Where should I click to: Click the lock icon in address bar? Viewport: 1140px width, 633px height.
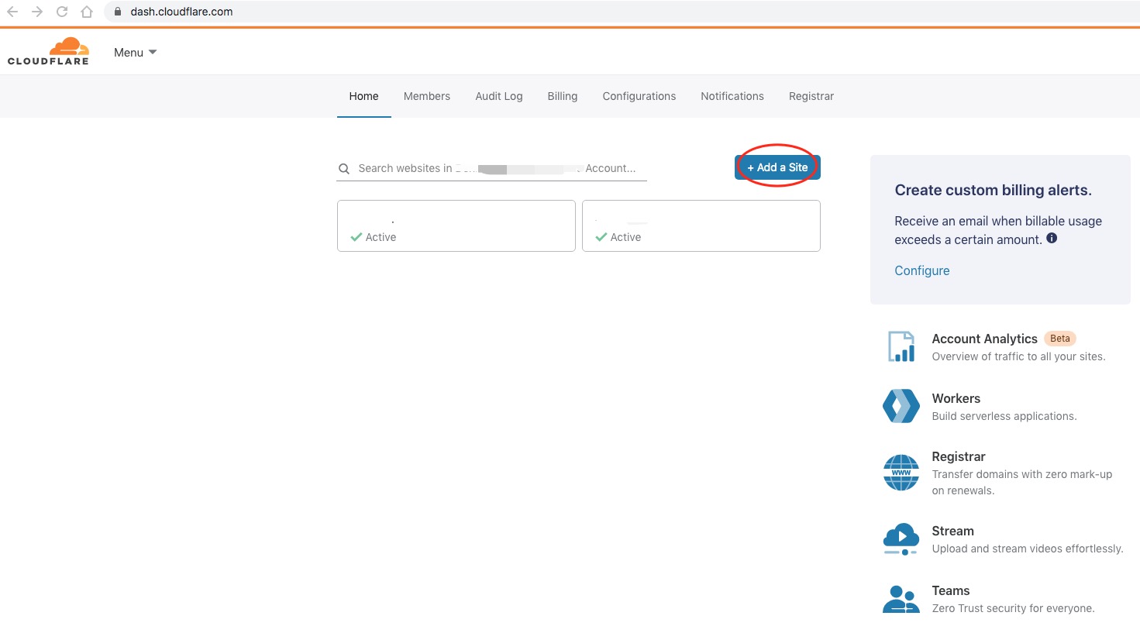pos(118,12)
